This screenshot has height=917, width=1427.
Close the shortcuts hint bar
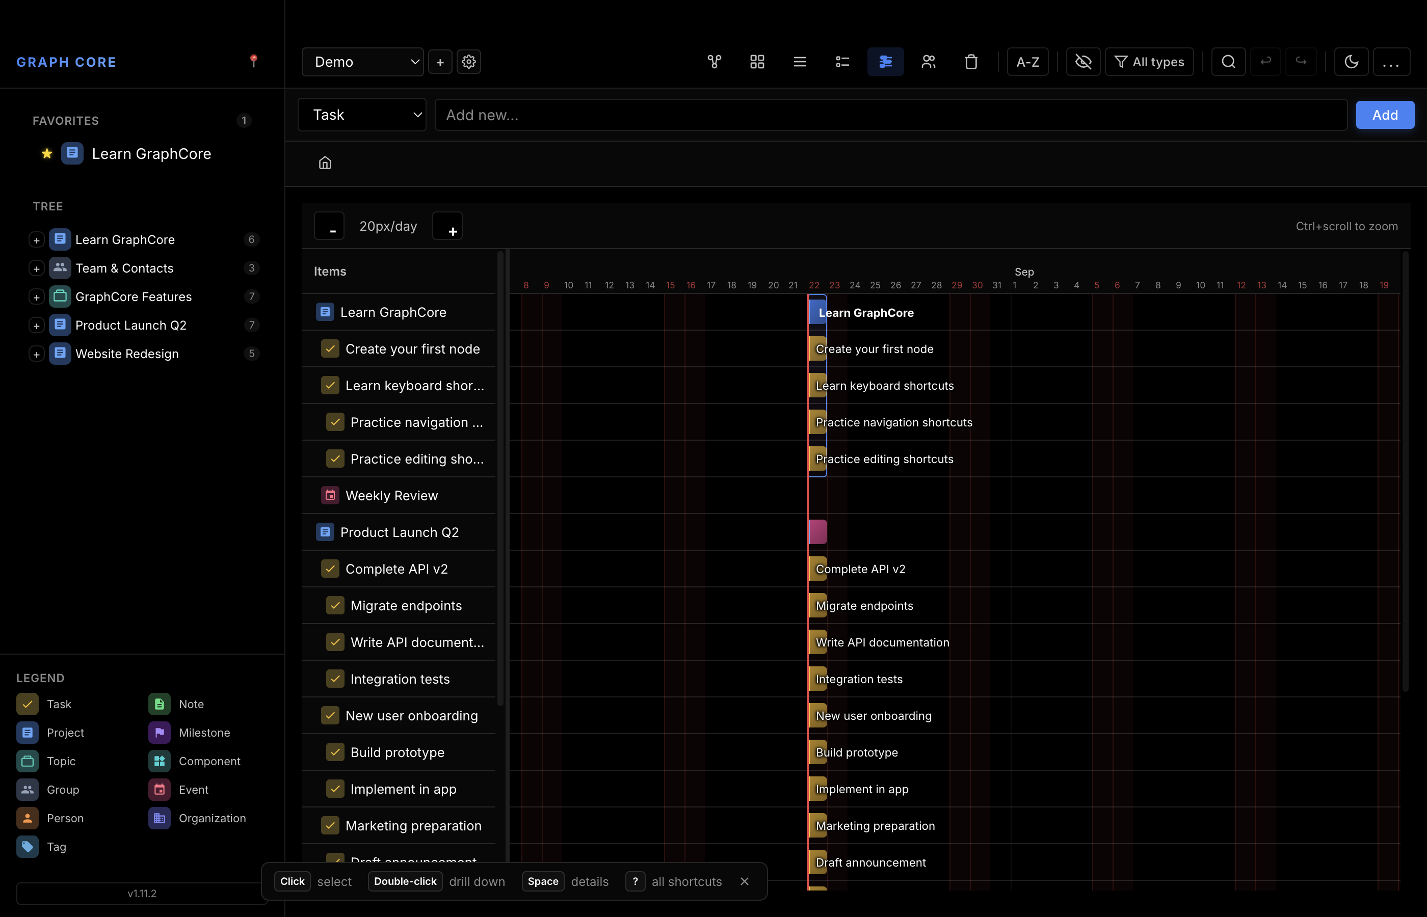click(745, 881)
